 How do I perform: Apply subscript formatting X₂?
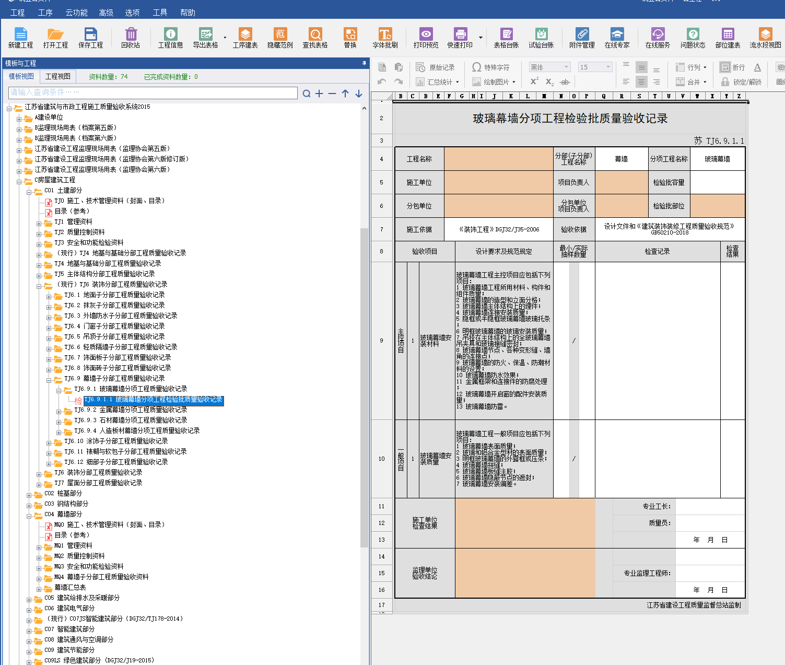pos(549,82)
